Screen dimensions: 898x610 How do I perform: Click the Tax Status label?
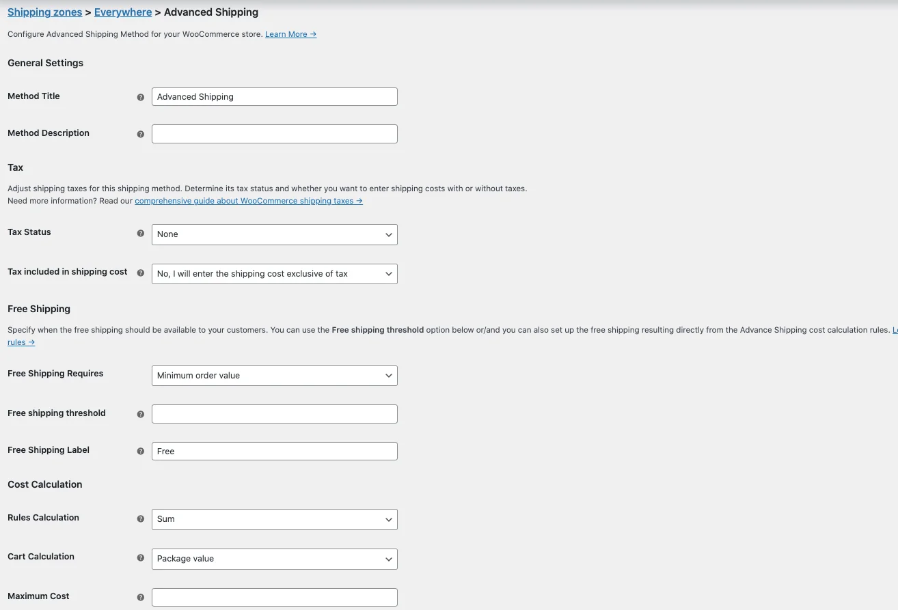click(29, 232)
